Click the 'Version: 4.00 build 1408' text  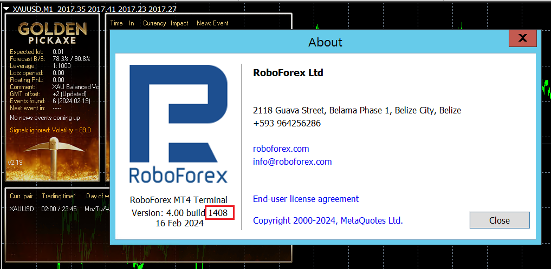click(x=179, y=213)
